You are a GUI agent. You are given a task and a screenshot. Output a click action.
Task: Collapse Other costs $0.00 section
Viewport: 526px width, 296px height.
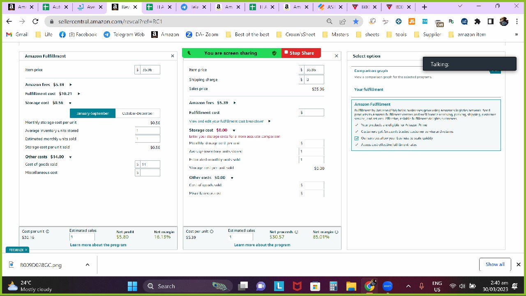[232, 178]
